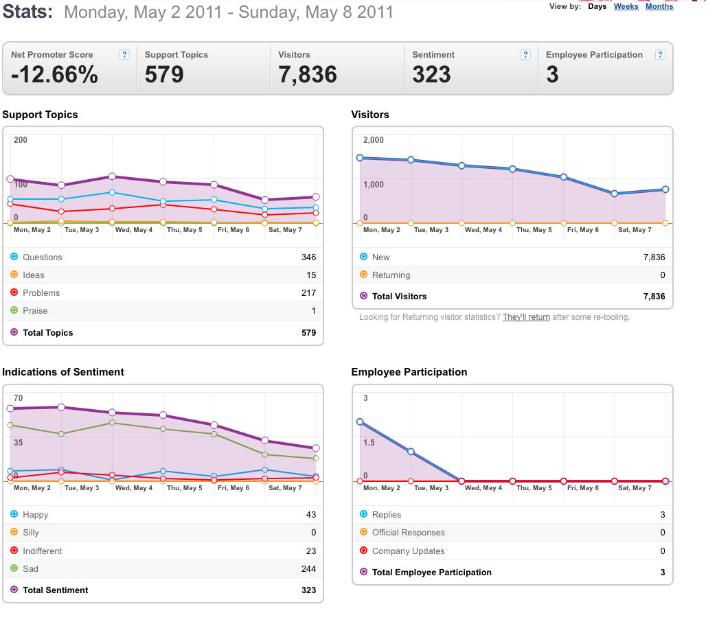Open the Sentiment help question mark icon
706x624 pixels.
(525, 54)
